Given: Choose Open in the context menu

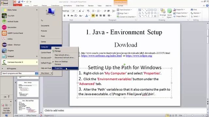Looking at the screenshot, I should tap(65, 48).
